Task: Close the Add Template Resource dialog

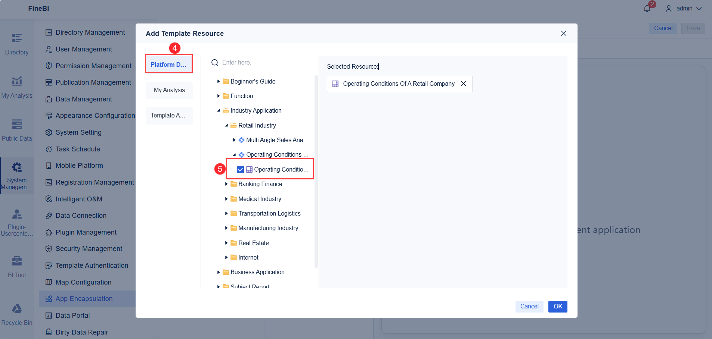Action: pyautogui.click(x=564, y=34)
